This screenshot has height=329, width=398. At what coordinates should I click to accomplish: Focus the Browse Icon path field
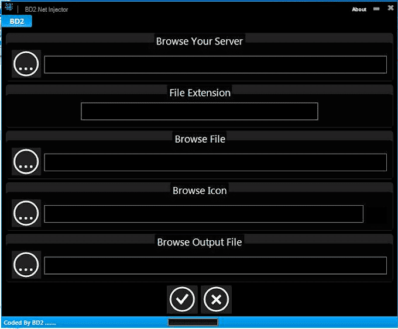pyautogui.click(x=204, y=214)
